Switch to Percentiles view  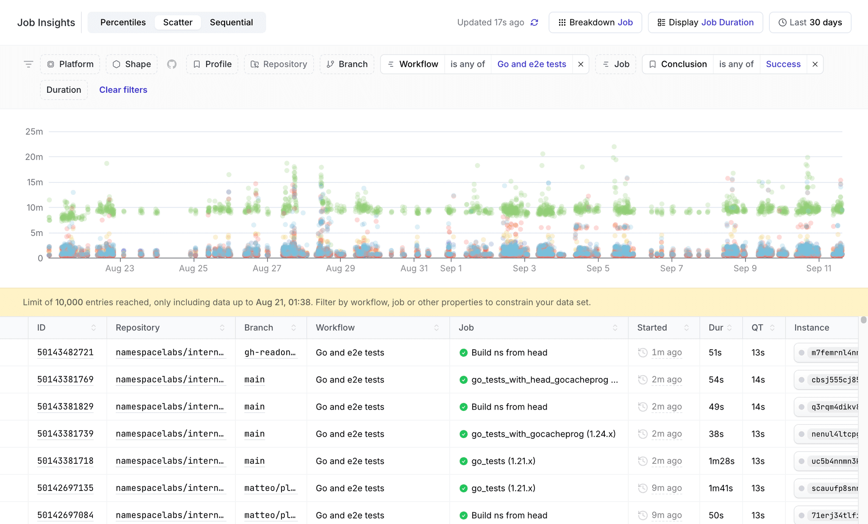[x=123, y=22]
